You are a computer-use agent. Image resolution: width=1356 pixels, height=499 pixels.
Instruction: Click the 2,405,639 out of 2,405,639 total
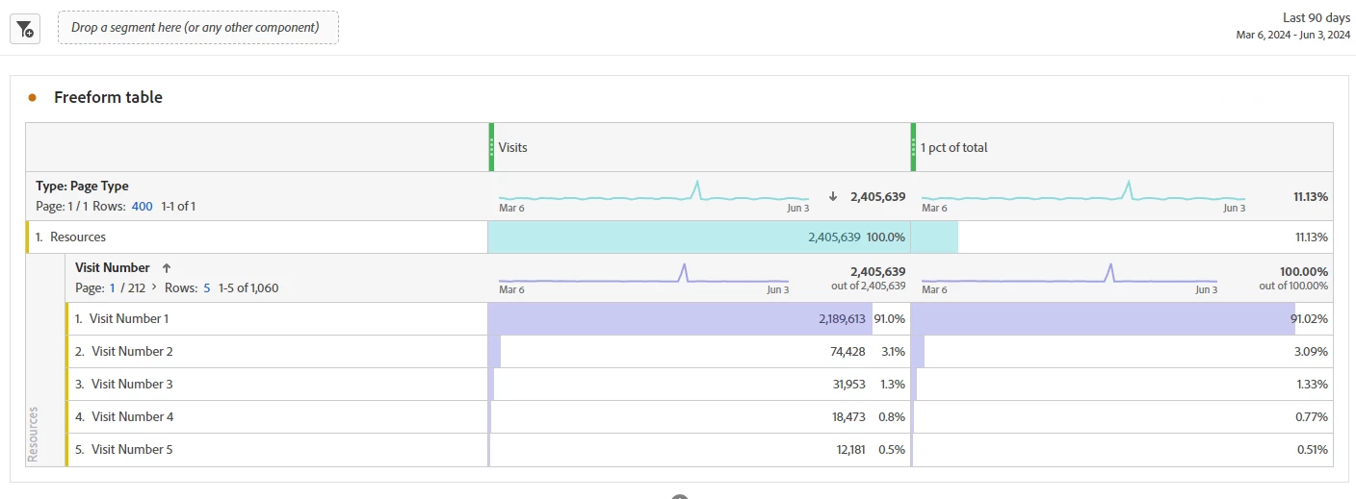[868, 278]
